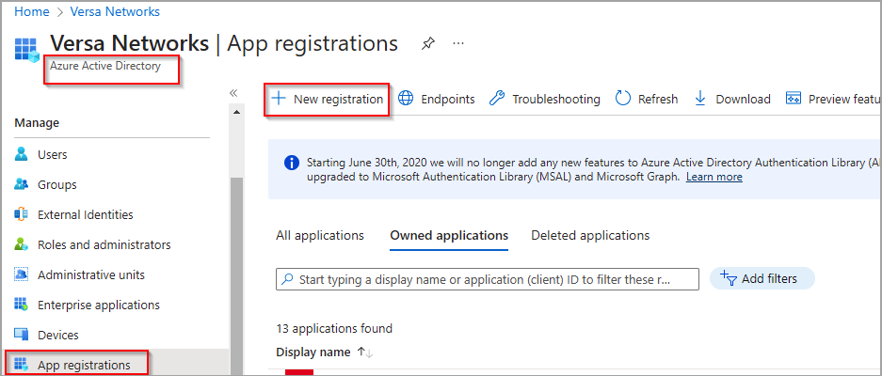This screenshot has width=882, height=376.
Task: Open the Versa Networks breadcrumb link
Action: (115, 11)
